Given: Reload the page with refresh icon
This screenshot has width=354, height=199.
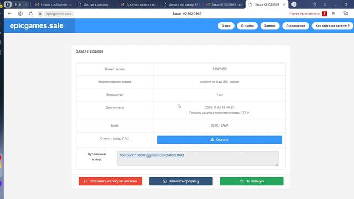Looking at the screenshot, I should 31,14.
